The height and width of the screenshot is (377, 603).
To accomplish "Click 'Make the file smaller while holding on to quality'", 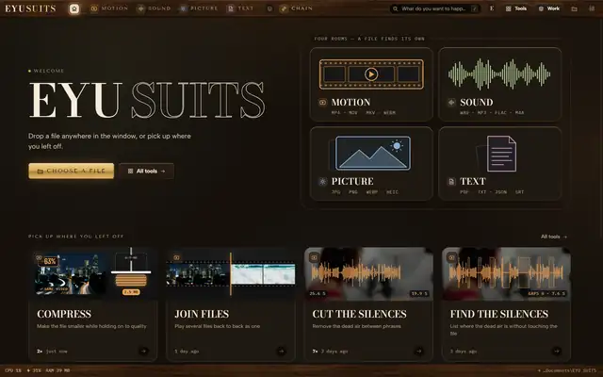I will pyautogui.click(x=91, y=326).
